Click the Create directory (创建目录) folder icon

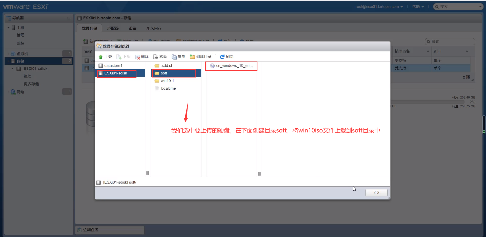tap(192, 57)
